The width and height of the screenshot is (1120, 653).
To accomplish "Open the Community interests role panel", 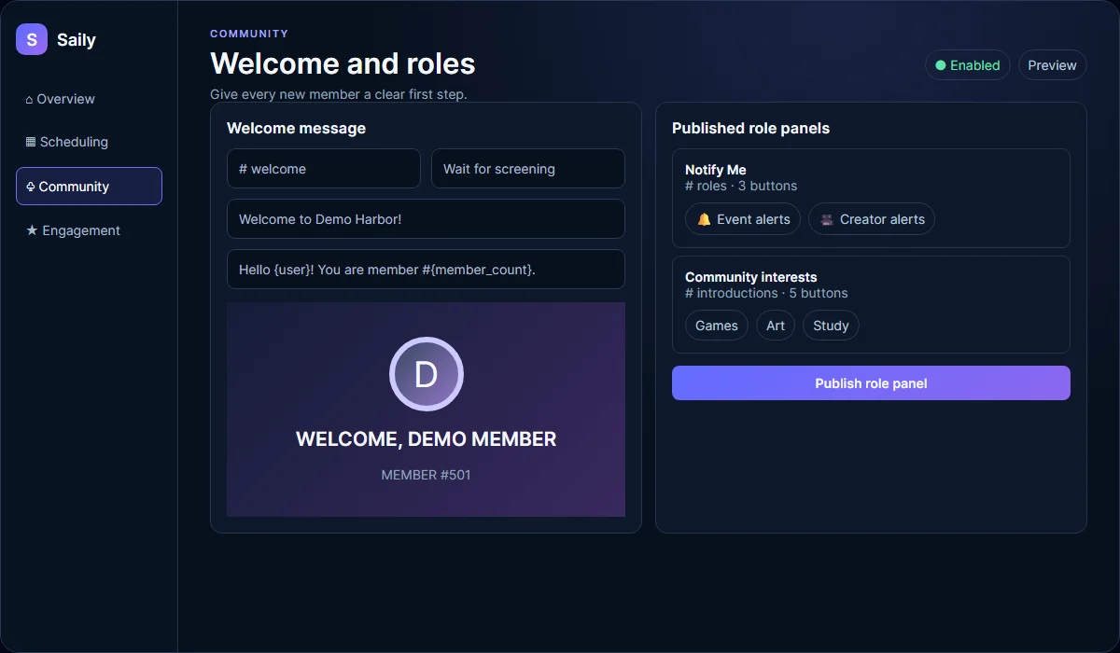I will coord(871,304).
